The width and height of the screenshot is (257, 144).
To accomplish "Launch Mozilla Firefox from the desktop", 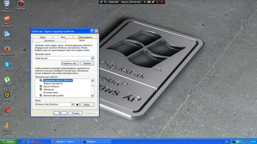I will pyautogui.click(x=7, y=51).
